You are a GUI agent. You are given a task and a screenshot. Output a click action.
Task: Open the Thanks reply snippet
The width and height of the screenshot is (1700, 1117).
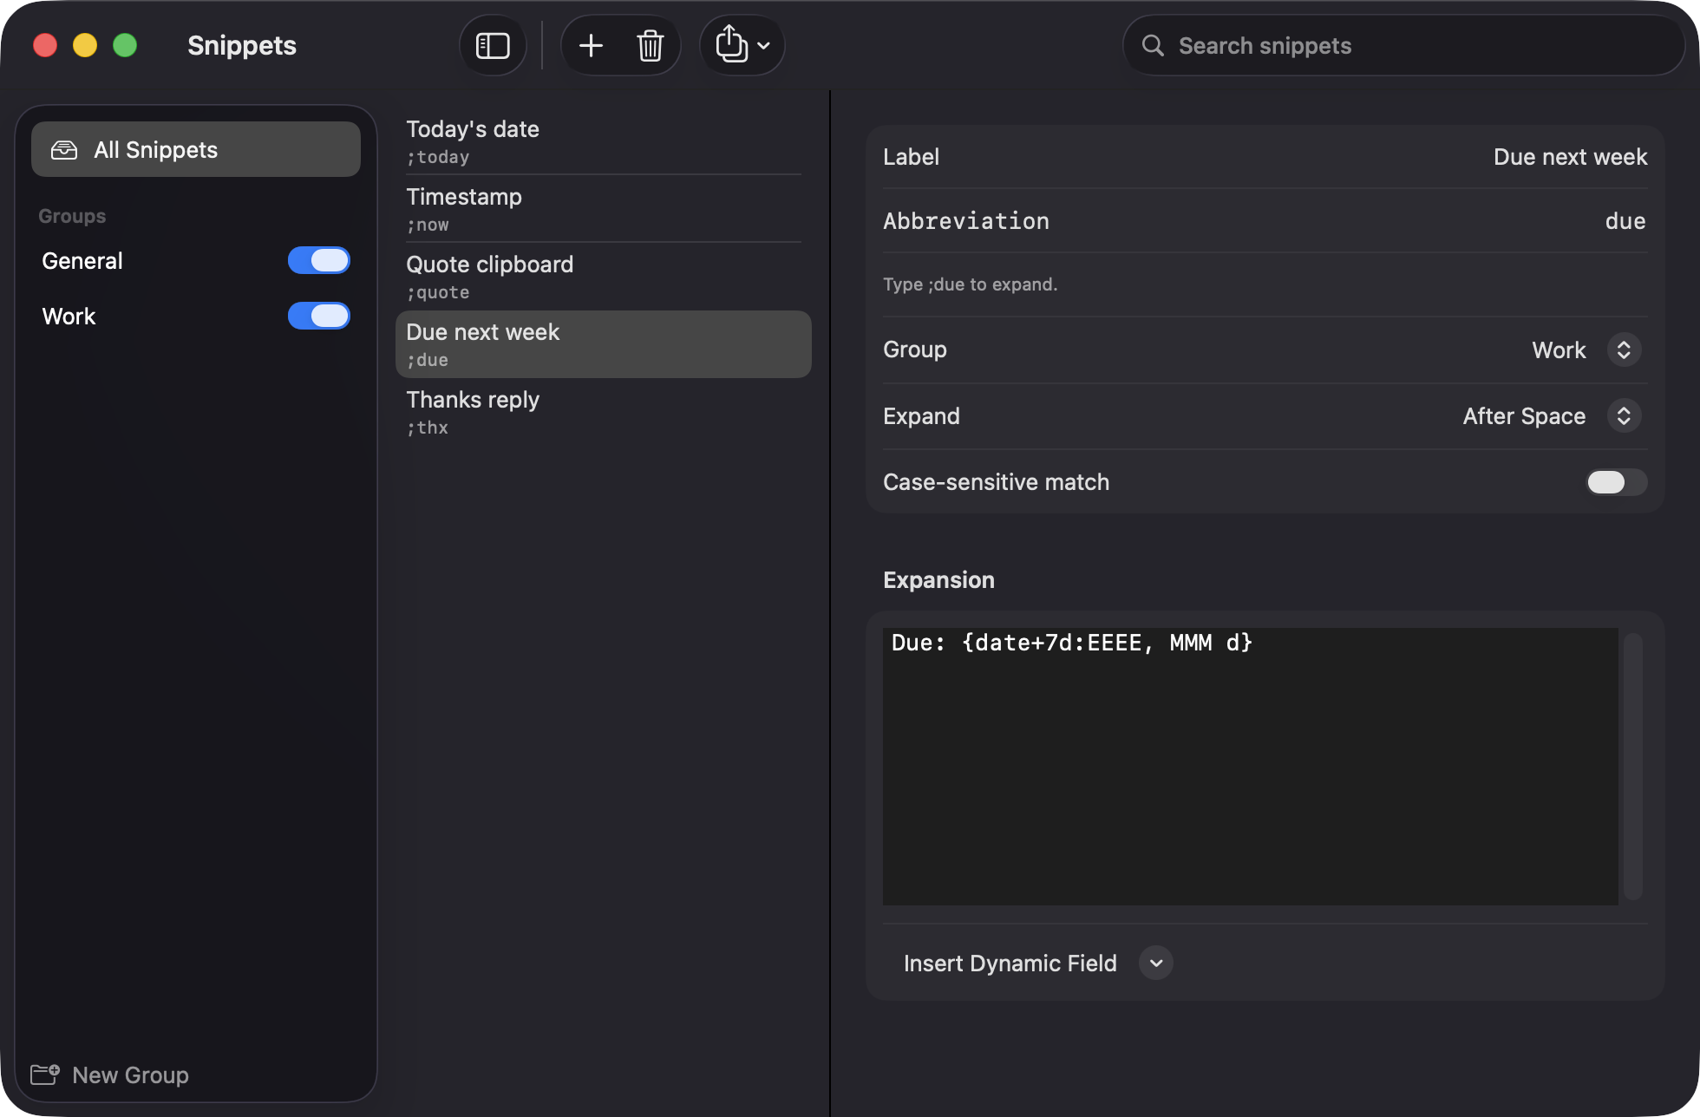[x=603, y=412]
